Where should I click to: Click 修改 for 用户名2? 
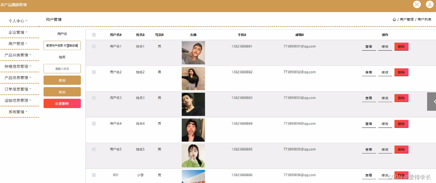[x=385, y=72]
